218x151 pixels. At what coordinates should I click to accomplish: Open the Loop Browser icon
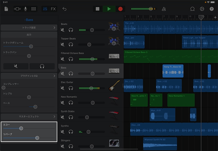point(192,9)
